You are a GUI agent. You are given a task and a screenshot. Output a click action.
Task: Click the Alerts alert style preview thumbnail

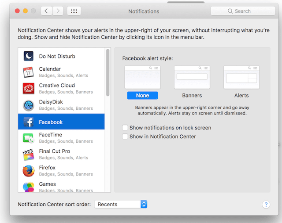[x=241, y=77]
